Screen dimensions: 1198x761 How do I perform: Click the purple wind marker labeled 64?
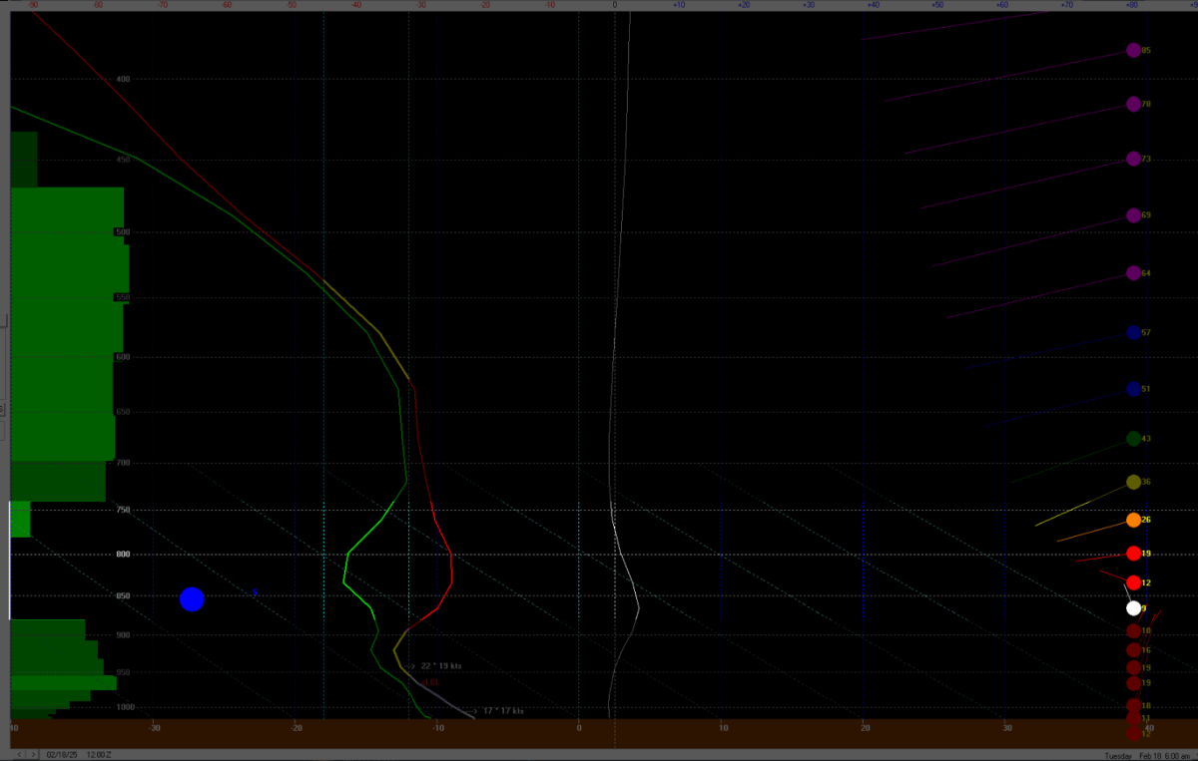coord(1133,273)
